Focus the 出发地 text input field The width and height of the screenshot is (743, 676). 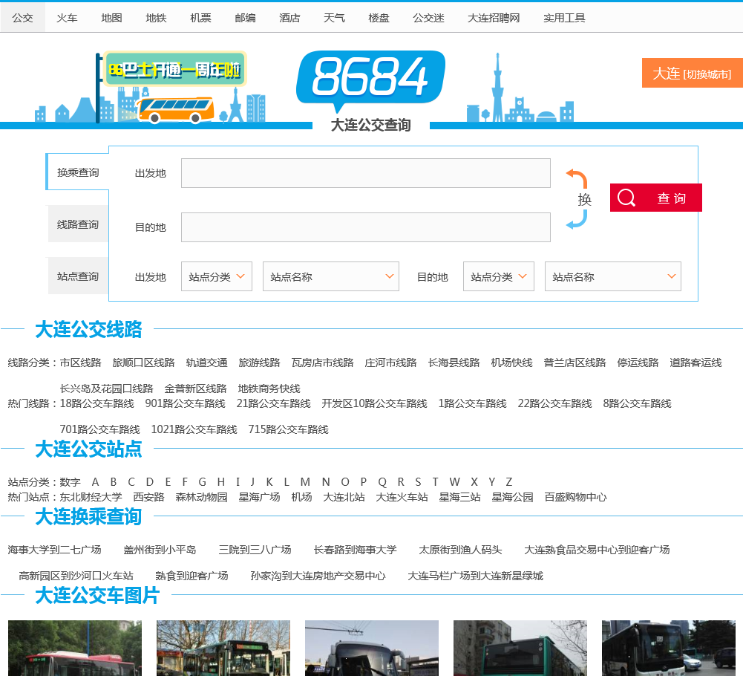pos(365,173)
